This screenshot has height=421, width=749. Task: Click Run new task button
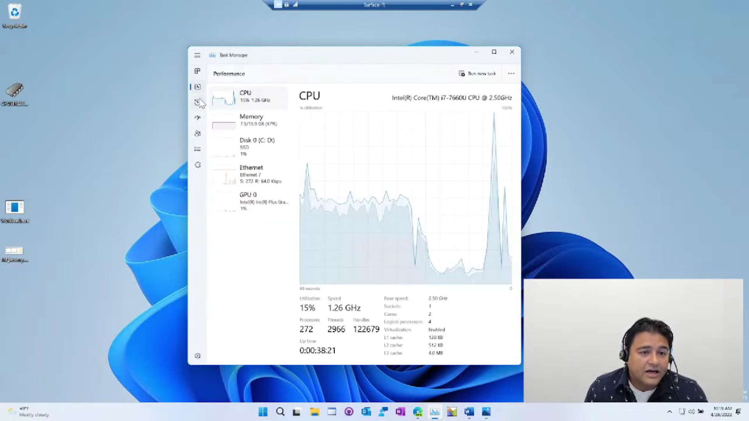pos(477,74)
